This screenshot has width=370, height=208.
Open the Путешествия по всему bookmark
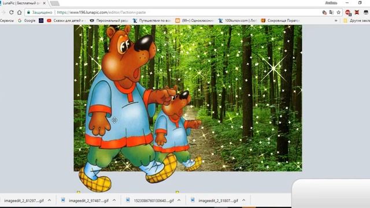click(x=151, y=21)
